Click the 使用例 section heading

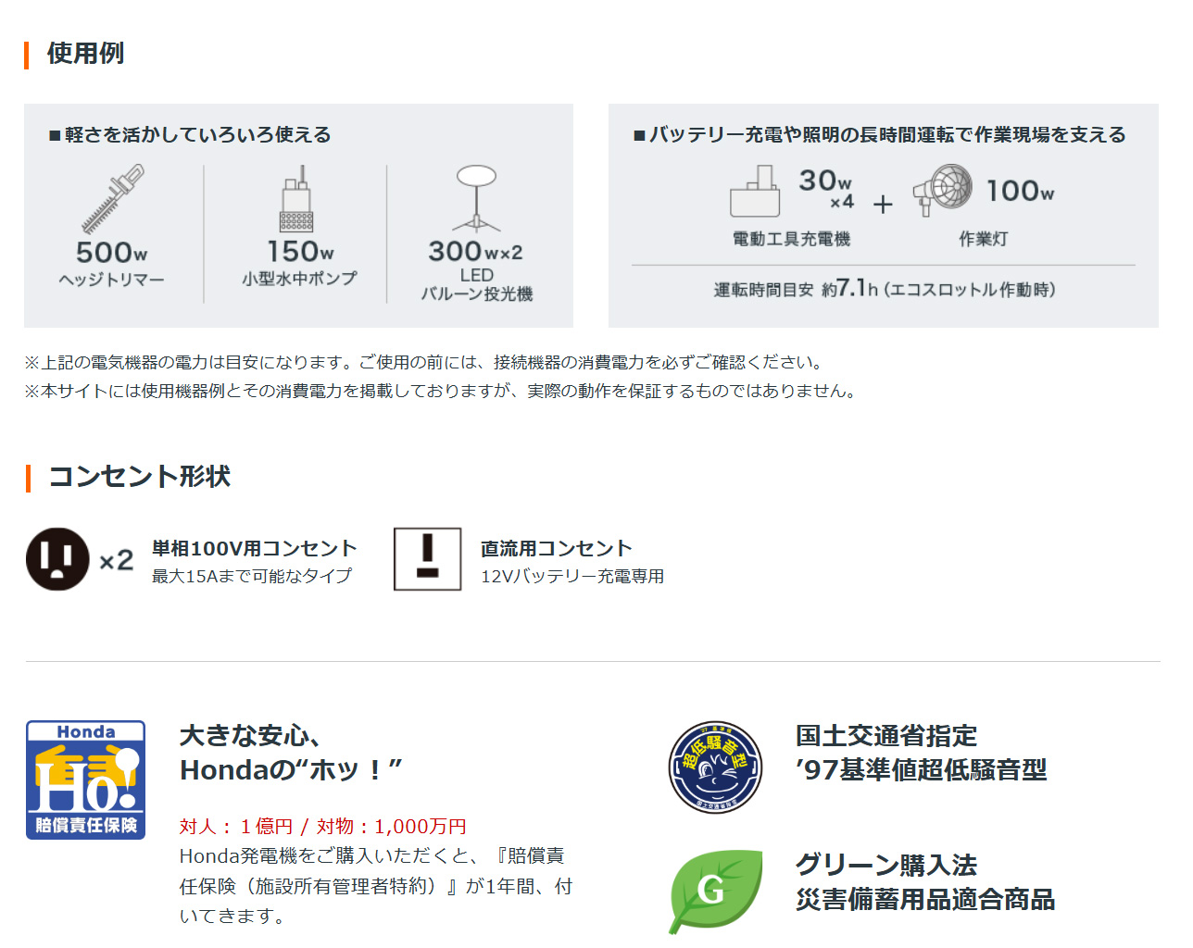click(85, 54)
